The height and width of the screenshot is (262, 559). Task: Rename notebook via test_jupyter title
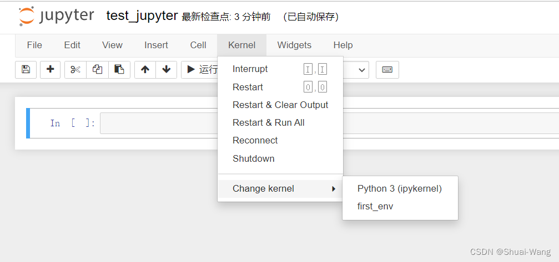(142, 16)
